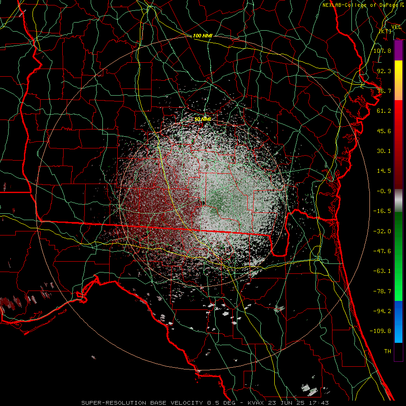This screenshot has width=406, height=406.
Task: Click the black radar site marker at the center
Action: pyautogui.click(x=204, y=203)
